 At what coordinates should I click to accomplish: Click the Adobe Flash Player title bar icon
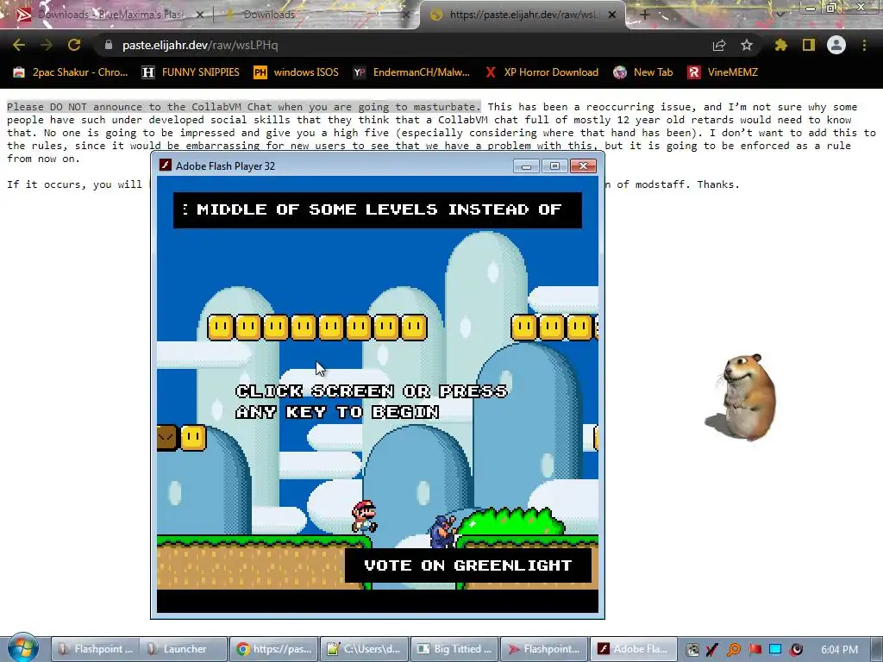pyautogui.click(x=165, y=165)
